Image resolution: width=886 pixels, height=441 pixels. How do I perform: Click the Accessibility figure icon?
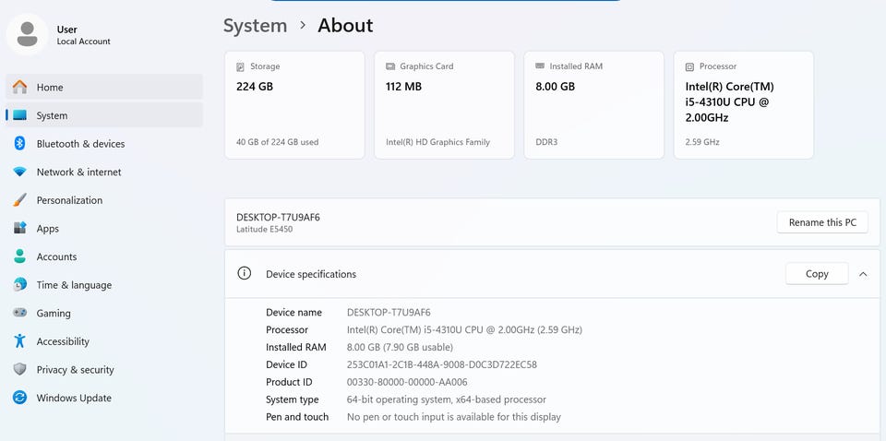19,341
